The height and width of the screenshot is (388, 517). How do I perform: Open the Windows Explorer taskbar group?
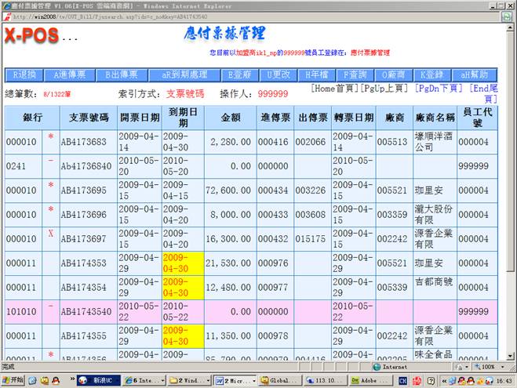(190, 380)
